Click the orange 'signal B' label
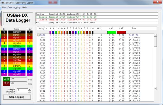 [x=17, y=63]
